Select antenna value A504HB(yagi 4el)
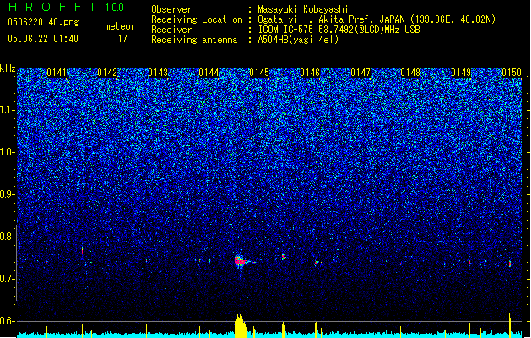The height and width of the screenshot is (338, 531). 298,40
